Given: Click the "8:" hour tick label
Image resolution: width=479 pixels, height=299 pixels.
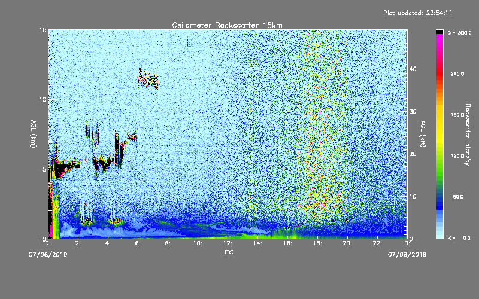Looking at the screenshot, I should tap(168, 243).
